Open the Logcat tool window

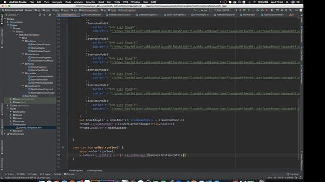click(x=45, y=174)
